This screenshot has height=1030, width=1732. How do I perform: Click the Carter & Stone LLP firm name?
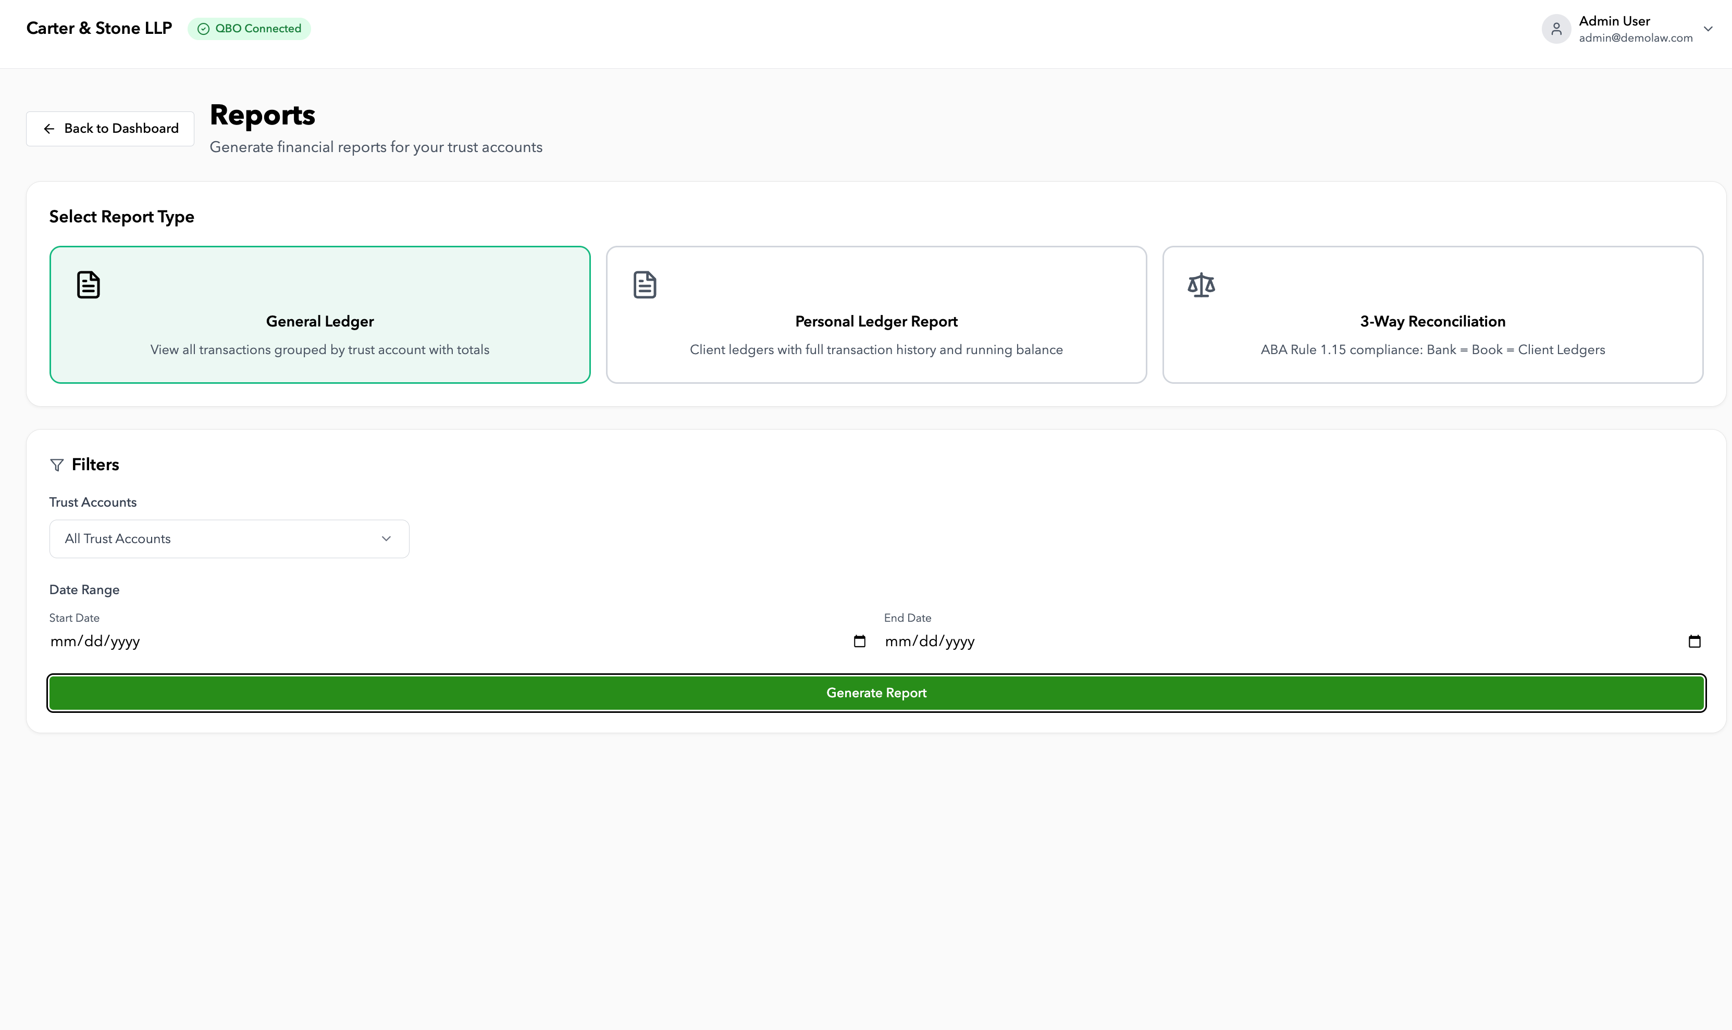click(x=100, y=29)
